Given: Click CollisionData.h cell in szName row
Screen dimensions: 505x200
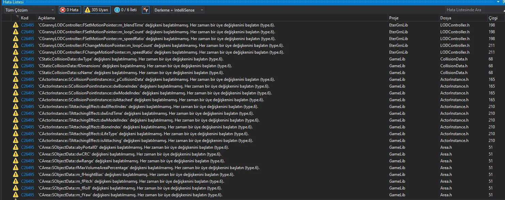Looking at the screenshot, I should [x=454, y=73].
